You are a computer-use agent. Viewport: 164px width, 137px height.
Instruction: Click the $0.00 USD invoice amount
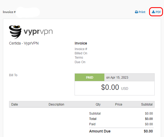coord(114,88)
